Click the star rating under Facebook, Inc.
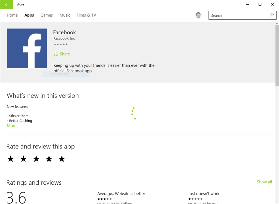Screen dimensions: 279x204 click(61, 44)
